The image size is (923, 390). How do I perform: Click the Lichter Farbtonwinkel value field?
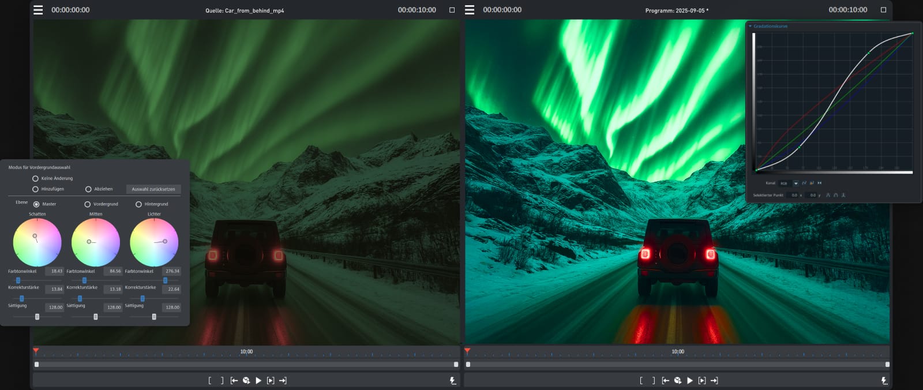coord(172,271)
